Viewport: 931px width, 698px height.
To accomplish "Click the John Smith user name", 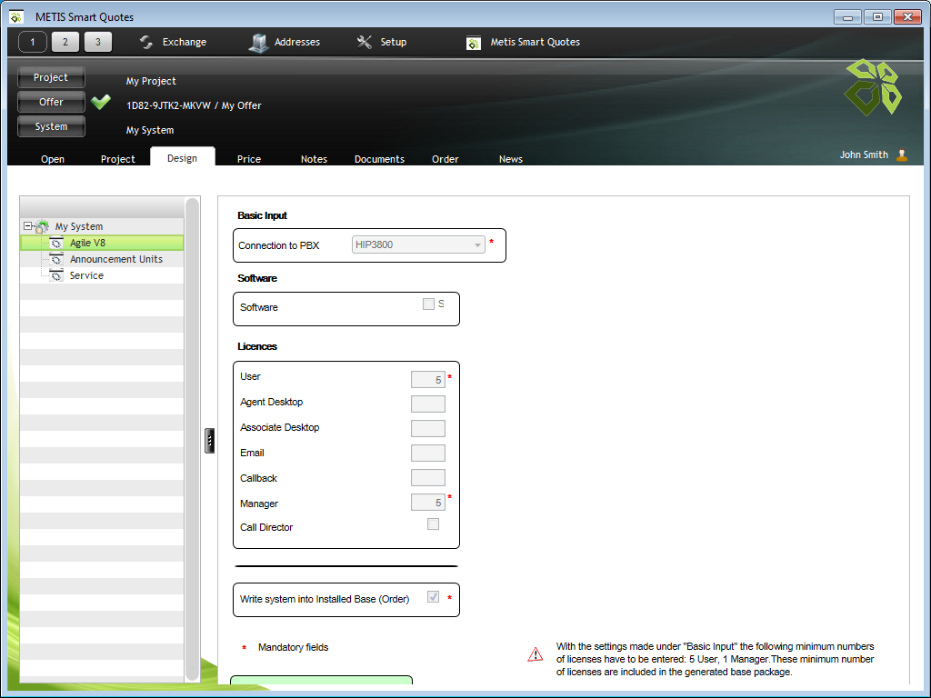I will (864, 155).
